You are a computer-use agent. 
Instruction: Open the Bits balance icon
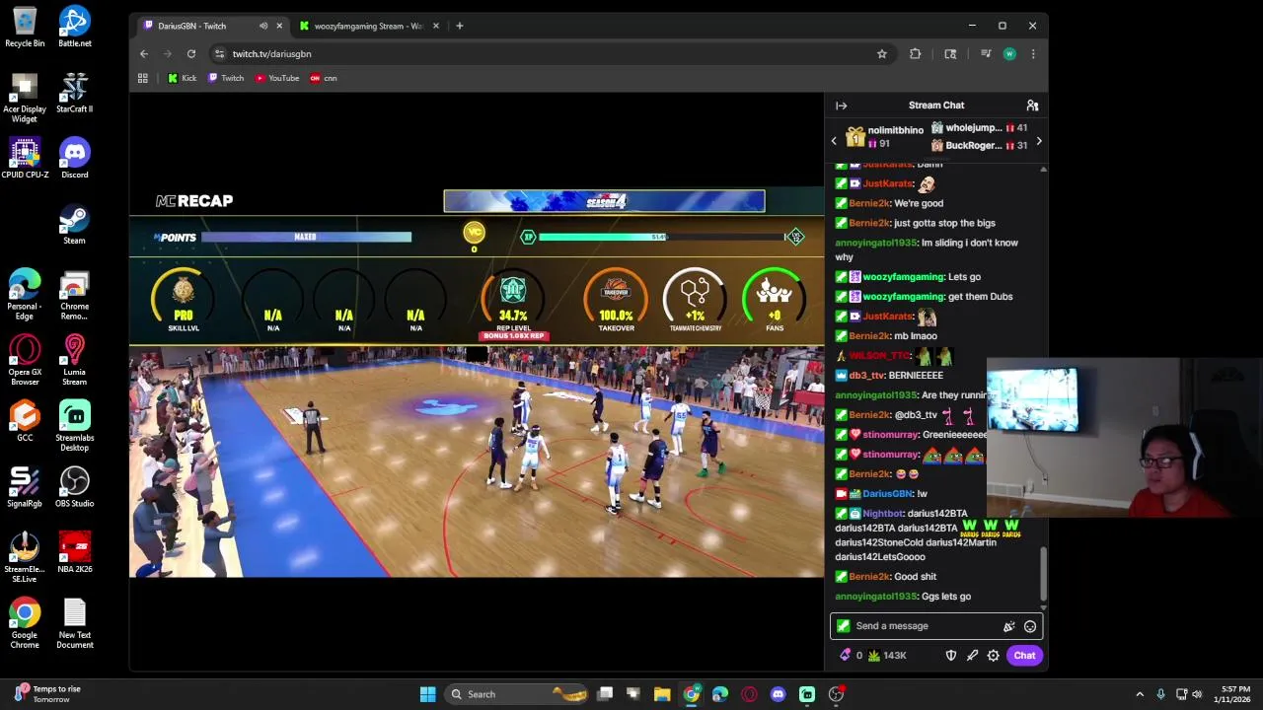[851, 656]
